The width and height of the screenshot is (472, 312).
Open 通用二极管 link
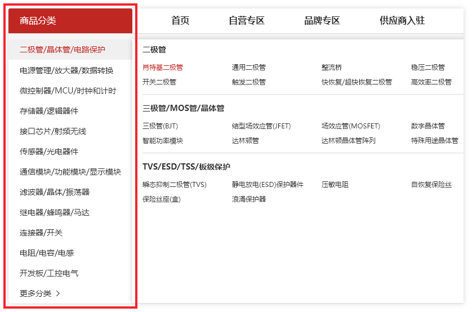[x=248, y=68]
